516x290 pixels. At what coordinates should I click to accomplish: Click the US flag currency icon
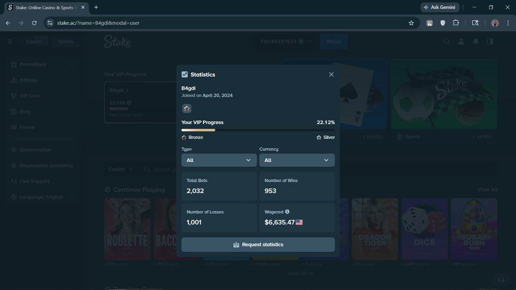tap(299, 222)
